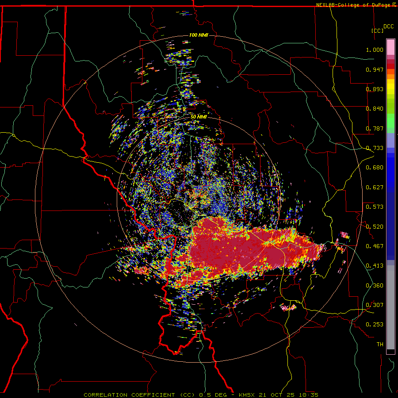Image resolution: width=398 pixels, height=398 pixels.
Task: Click the 0.413 value on color scale
Action: [x=375, y=266]
